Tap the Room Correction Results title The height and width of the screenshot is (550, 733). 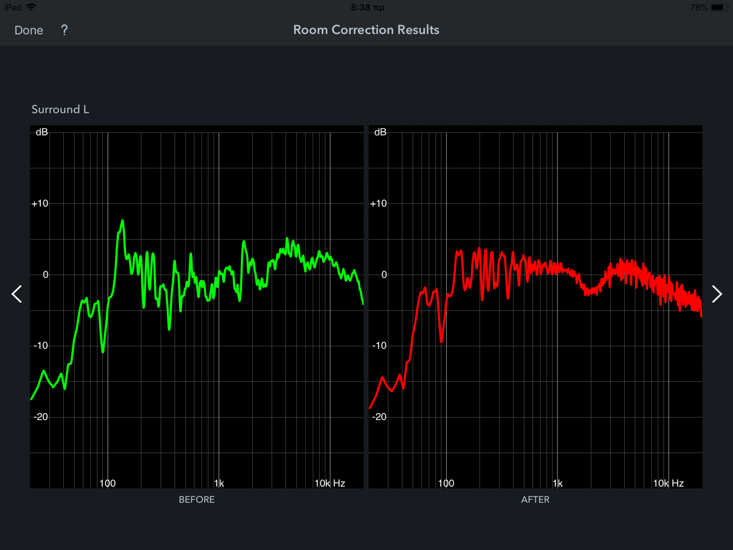coord(366,30)
